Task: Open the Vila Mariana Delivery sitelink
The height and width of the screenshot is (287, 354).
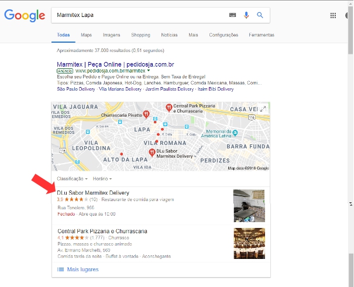Action: coord(120,89)
